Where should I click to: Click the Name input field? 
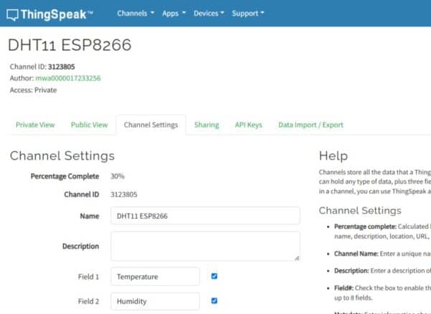tap(205, 216)
